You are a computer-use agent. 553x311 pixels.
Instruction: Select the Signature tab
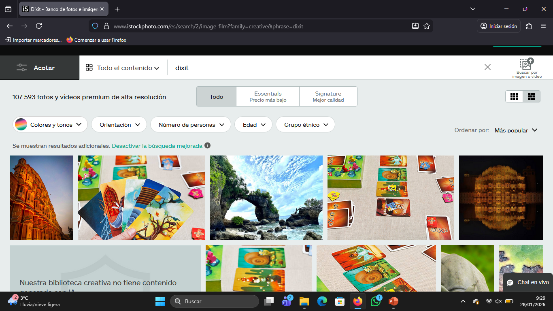click(328, 96)
